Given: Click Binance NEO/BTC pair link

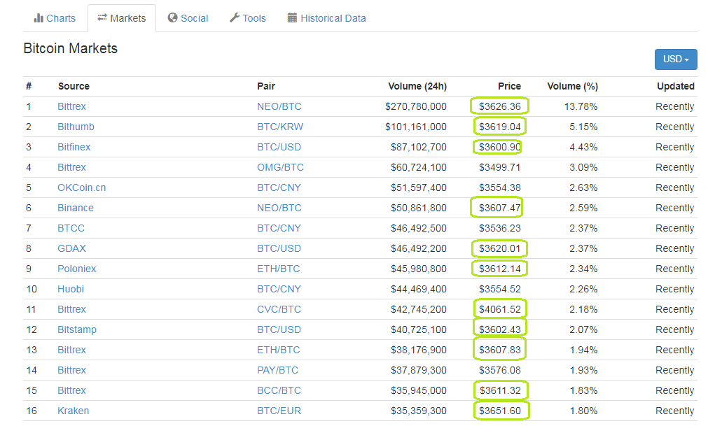Looking at the screenshot, I should (x=279, y=208).
